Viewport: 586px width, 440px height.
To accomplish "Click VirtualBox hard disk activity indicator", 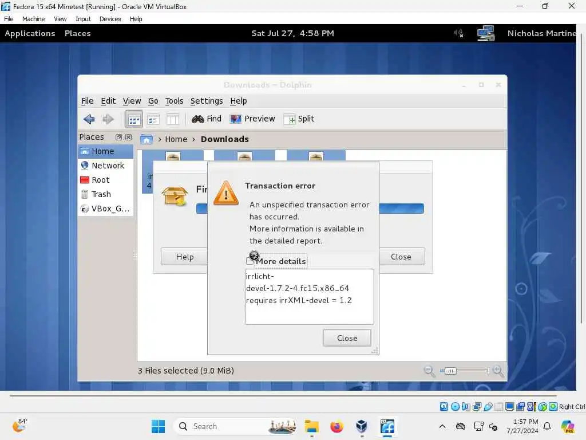I will [x=444, y=407].
